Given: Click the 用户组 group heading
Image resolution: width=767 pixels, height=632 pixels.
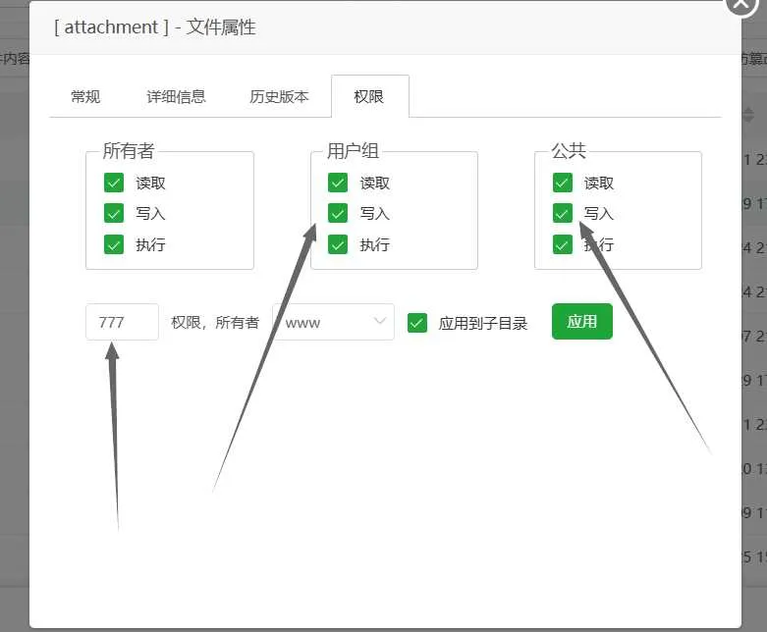Looking at the screenshot, I should (x=353, y=150).
